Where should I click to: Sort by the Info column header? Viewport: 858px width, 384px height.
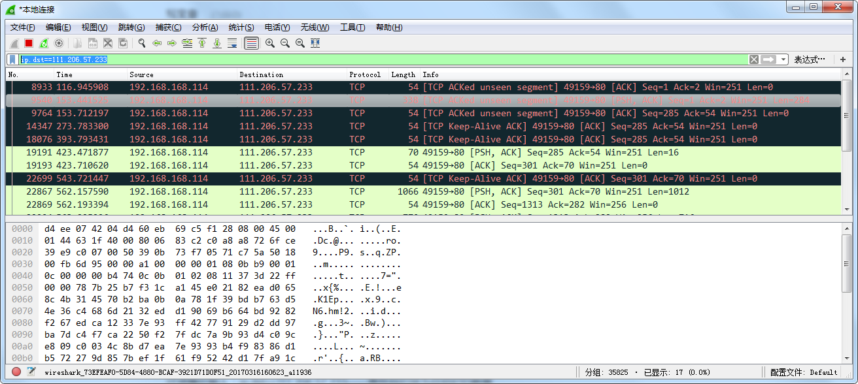tap(630, 74)
